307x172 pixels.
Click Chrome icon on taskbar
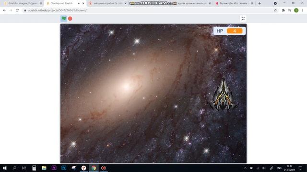click(x=94, y=168)
